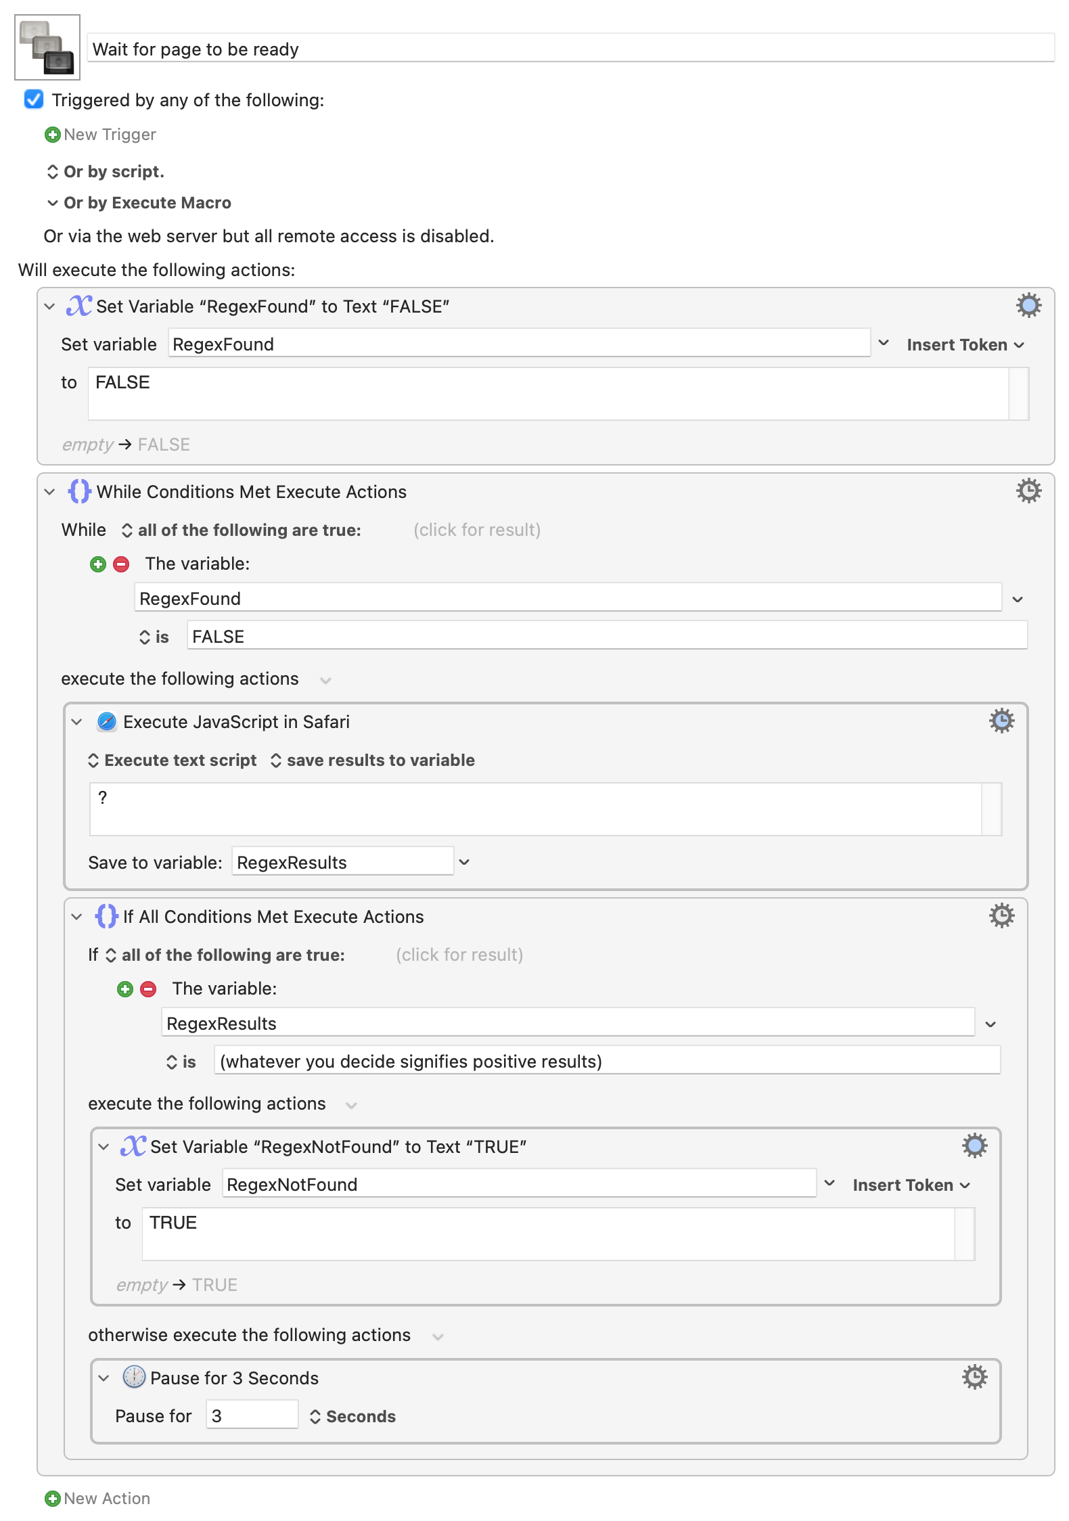Open gear menu for Pause for 3 Seconds
Image resolution: width=1069 pixels, height=1521 pixels.
point(974,1378)
